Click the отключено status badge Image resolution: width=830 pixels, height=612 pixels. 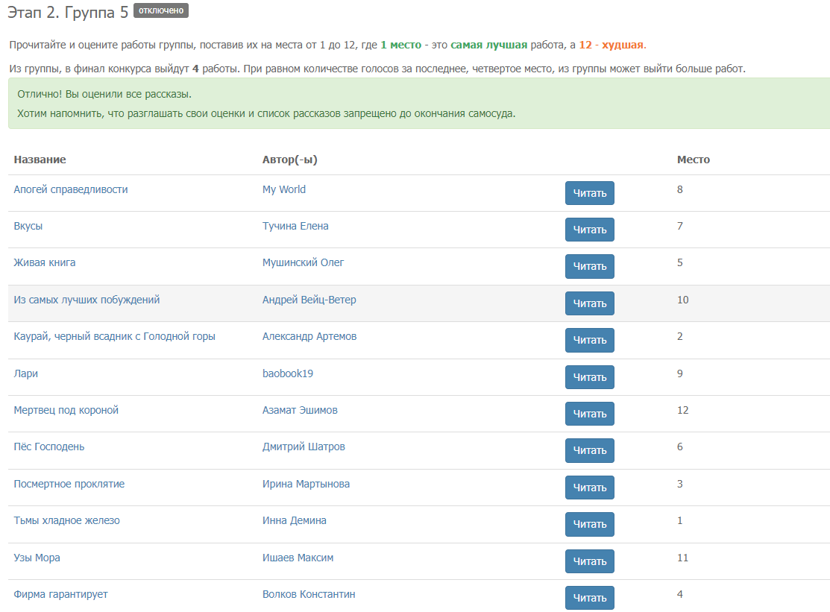tap(160, 10)
